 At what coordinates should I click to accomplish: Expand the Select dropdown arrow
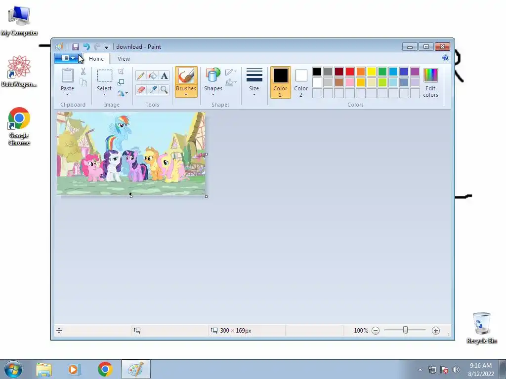105,94
